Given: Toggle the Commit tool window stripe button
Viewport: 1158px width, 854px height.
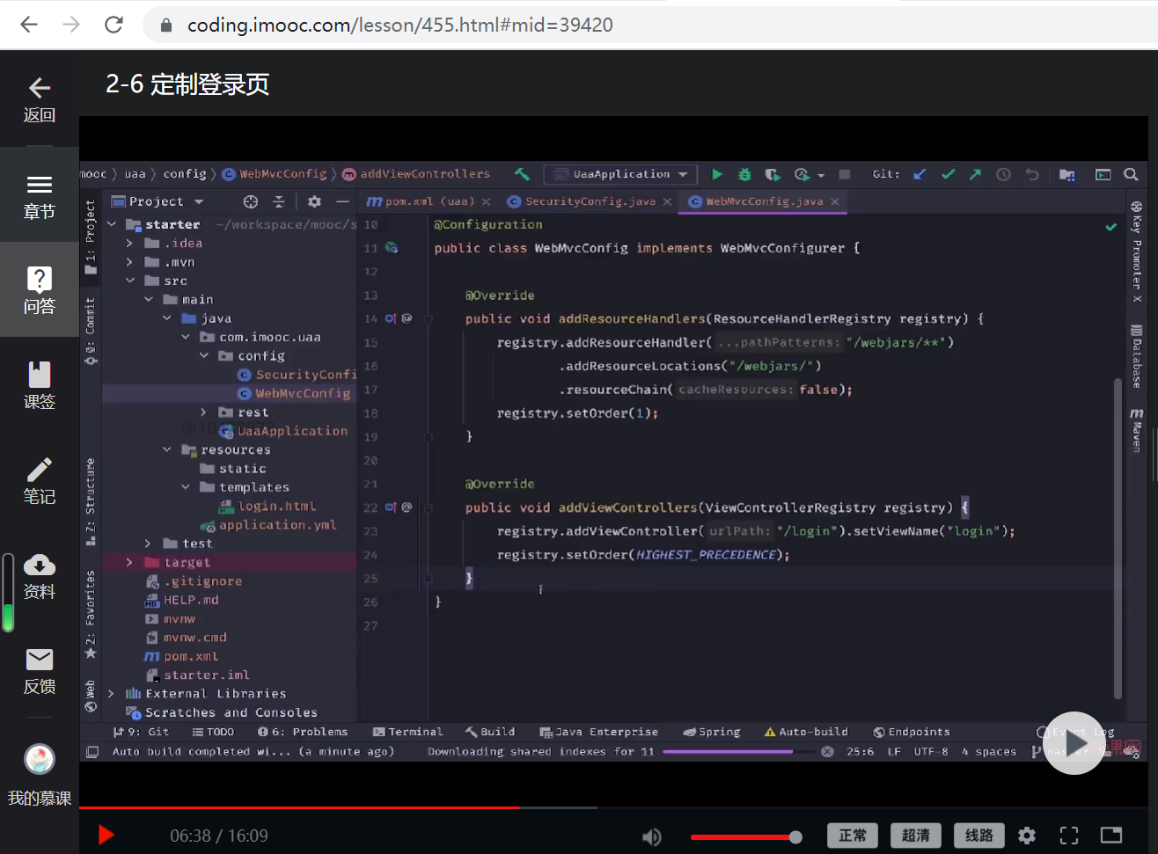Looking at the screenshot, I should tap(91, 331).
